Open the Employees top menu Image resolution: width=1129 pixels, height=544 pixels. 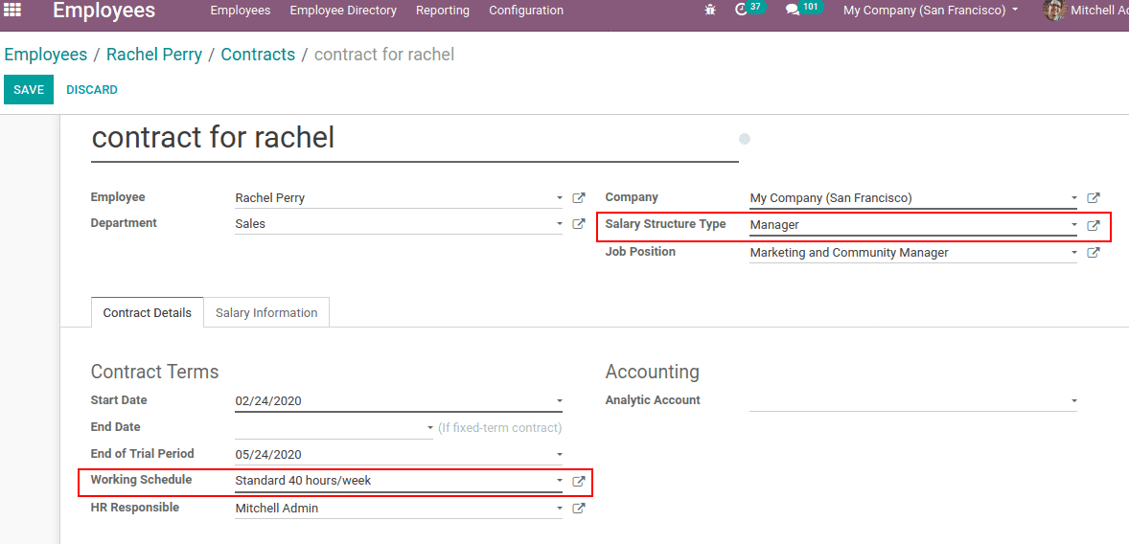coord(241,11)
